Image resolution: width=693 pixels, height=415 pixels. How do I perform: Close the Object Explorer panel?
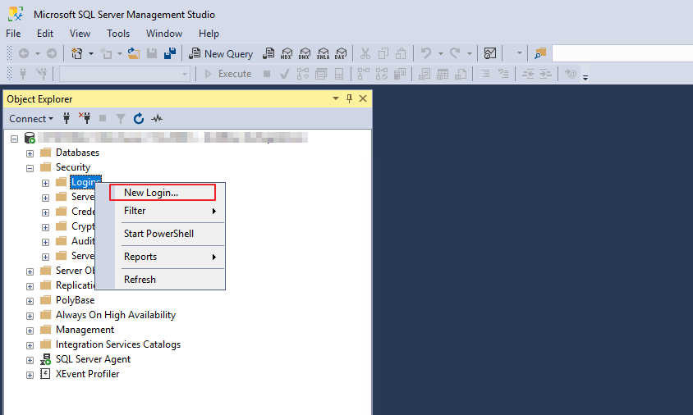point(363,98)
